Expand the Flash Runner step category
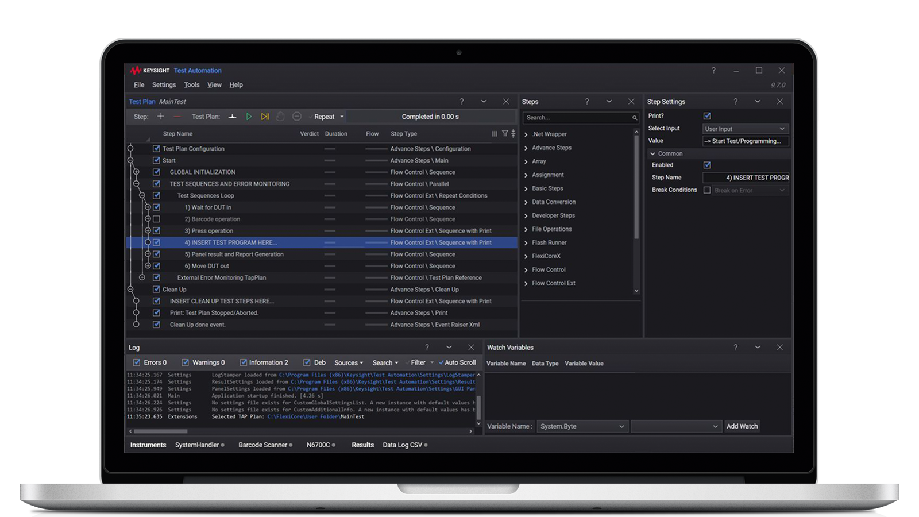Viewport: 919px width, 517px height. [526, 243]
